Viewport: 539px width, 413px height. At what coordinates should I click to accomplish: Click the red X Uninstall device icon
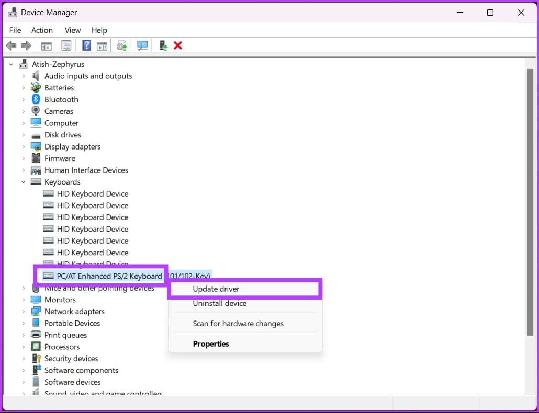coord(178,45)
